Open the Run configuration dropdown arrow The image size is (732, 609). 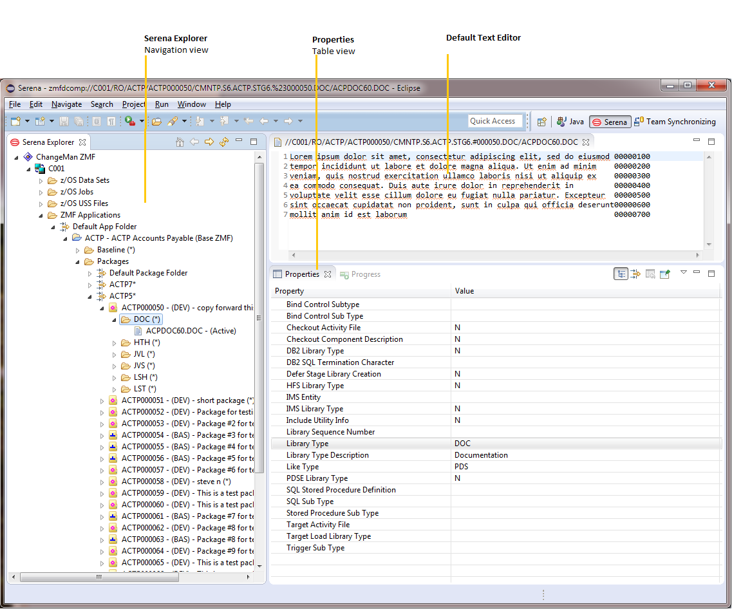pos(142,121)
